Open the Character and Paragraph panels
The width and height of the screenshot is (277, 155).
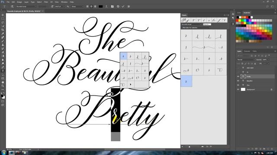pos(112,6)
